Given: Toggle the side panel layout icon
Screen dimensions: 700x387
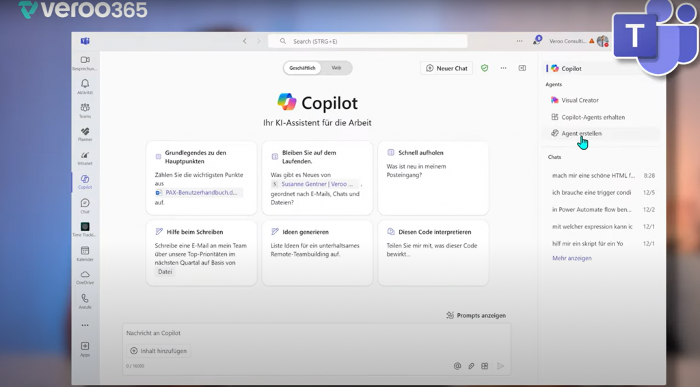Looking at the screenshot, I should 522,68.
